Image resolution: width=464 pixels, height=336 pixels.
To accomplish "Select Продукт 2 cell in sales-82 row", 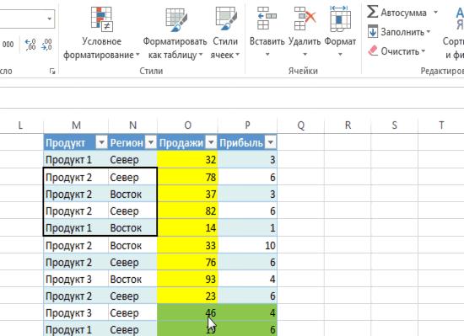I will [76, 211].
